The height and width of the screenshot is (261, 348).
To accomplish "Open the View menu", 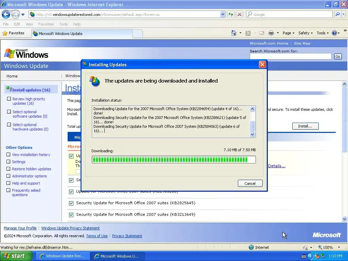I will (x=29, y=24).
